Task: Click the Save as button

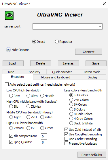Action: (x=68, y=63)
